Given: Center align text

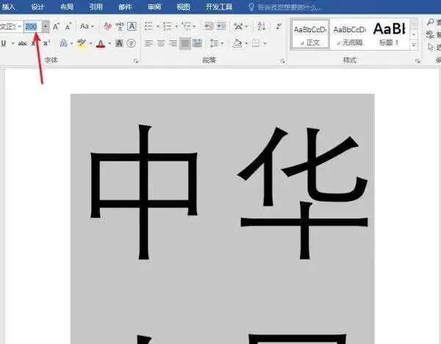Looking at the screenshot, I should [x=161, y=43].
